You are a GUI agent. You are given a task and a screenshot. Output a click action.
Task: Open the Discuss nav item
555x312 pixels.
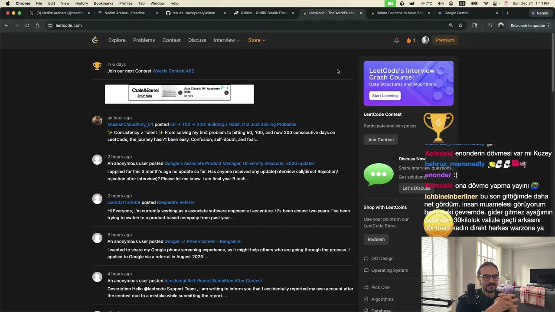[x=197, y=40]
